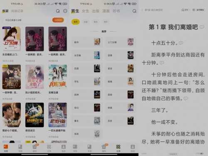The width and height of the screenshot is (208, 156).
Task: Open comment bubble next to chapter title
Action: (202, 27)
